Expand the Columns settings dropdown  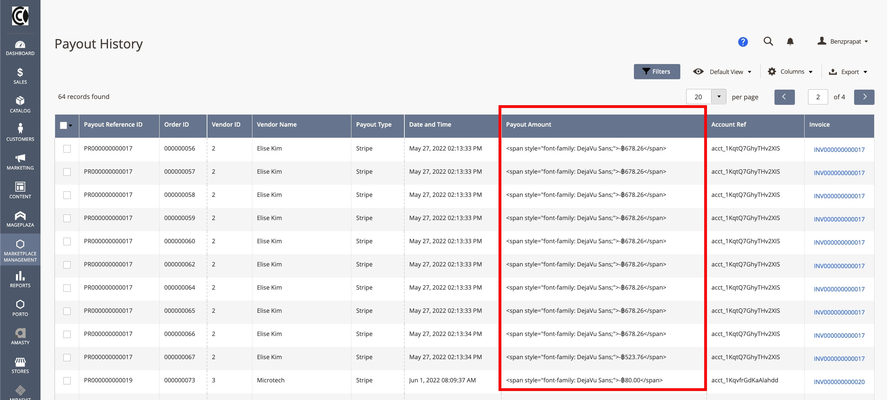tap(790, 72)
